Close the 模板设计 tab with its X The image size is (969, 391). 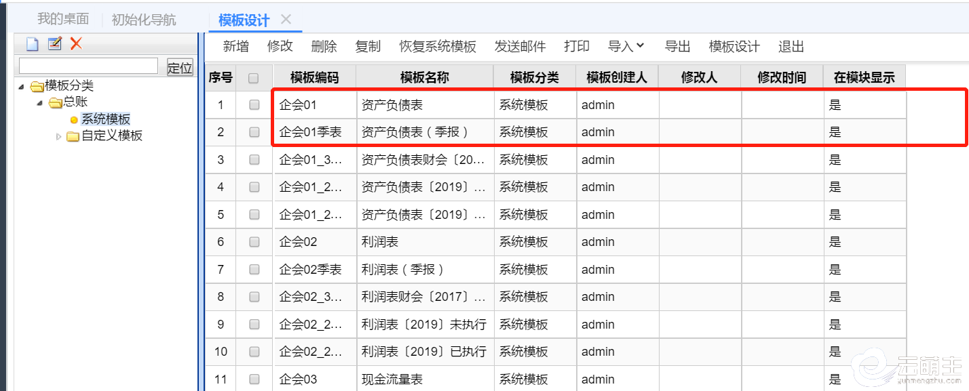pyautogui.click(x=286, y=20)
